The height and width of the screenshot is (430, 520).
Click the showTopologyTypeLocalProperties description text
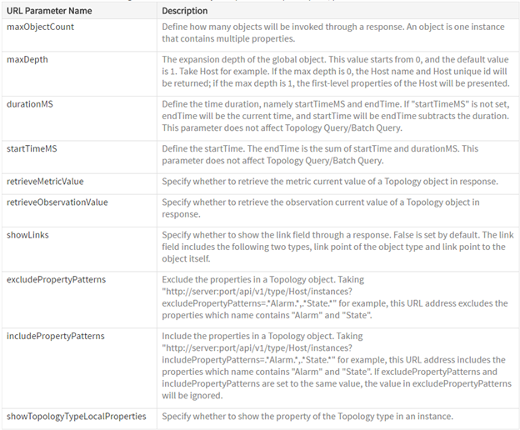coord(307,417)
